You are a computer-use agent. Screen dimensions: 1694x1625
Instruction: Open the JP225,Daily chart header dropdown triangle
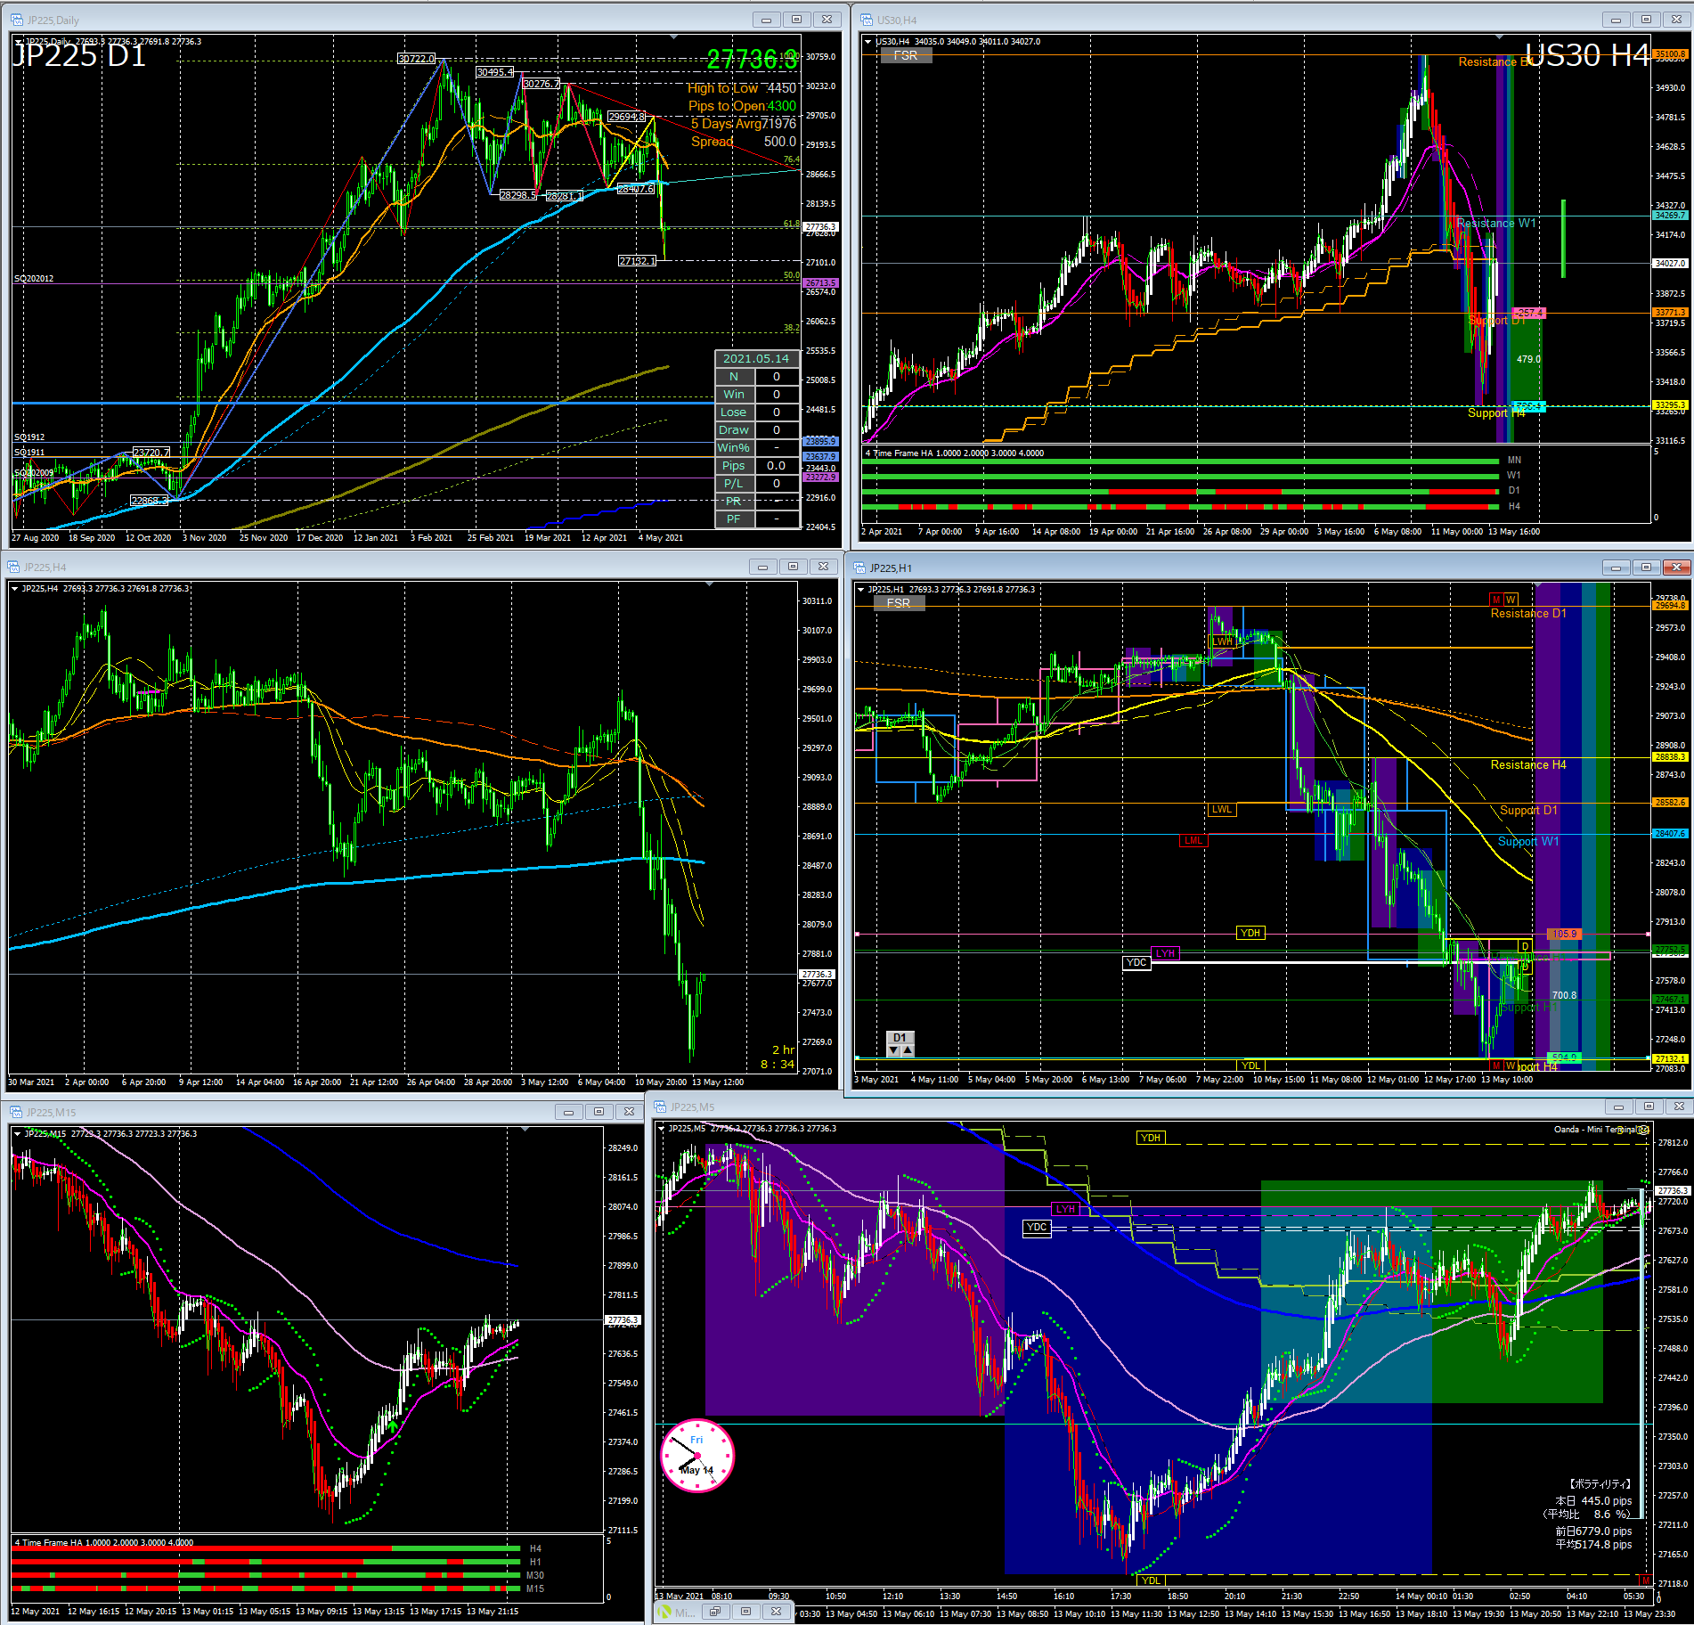18,41
